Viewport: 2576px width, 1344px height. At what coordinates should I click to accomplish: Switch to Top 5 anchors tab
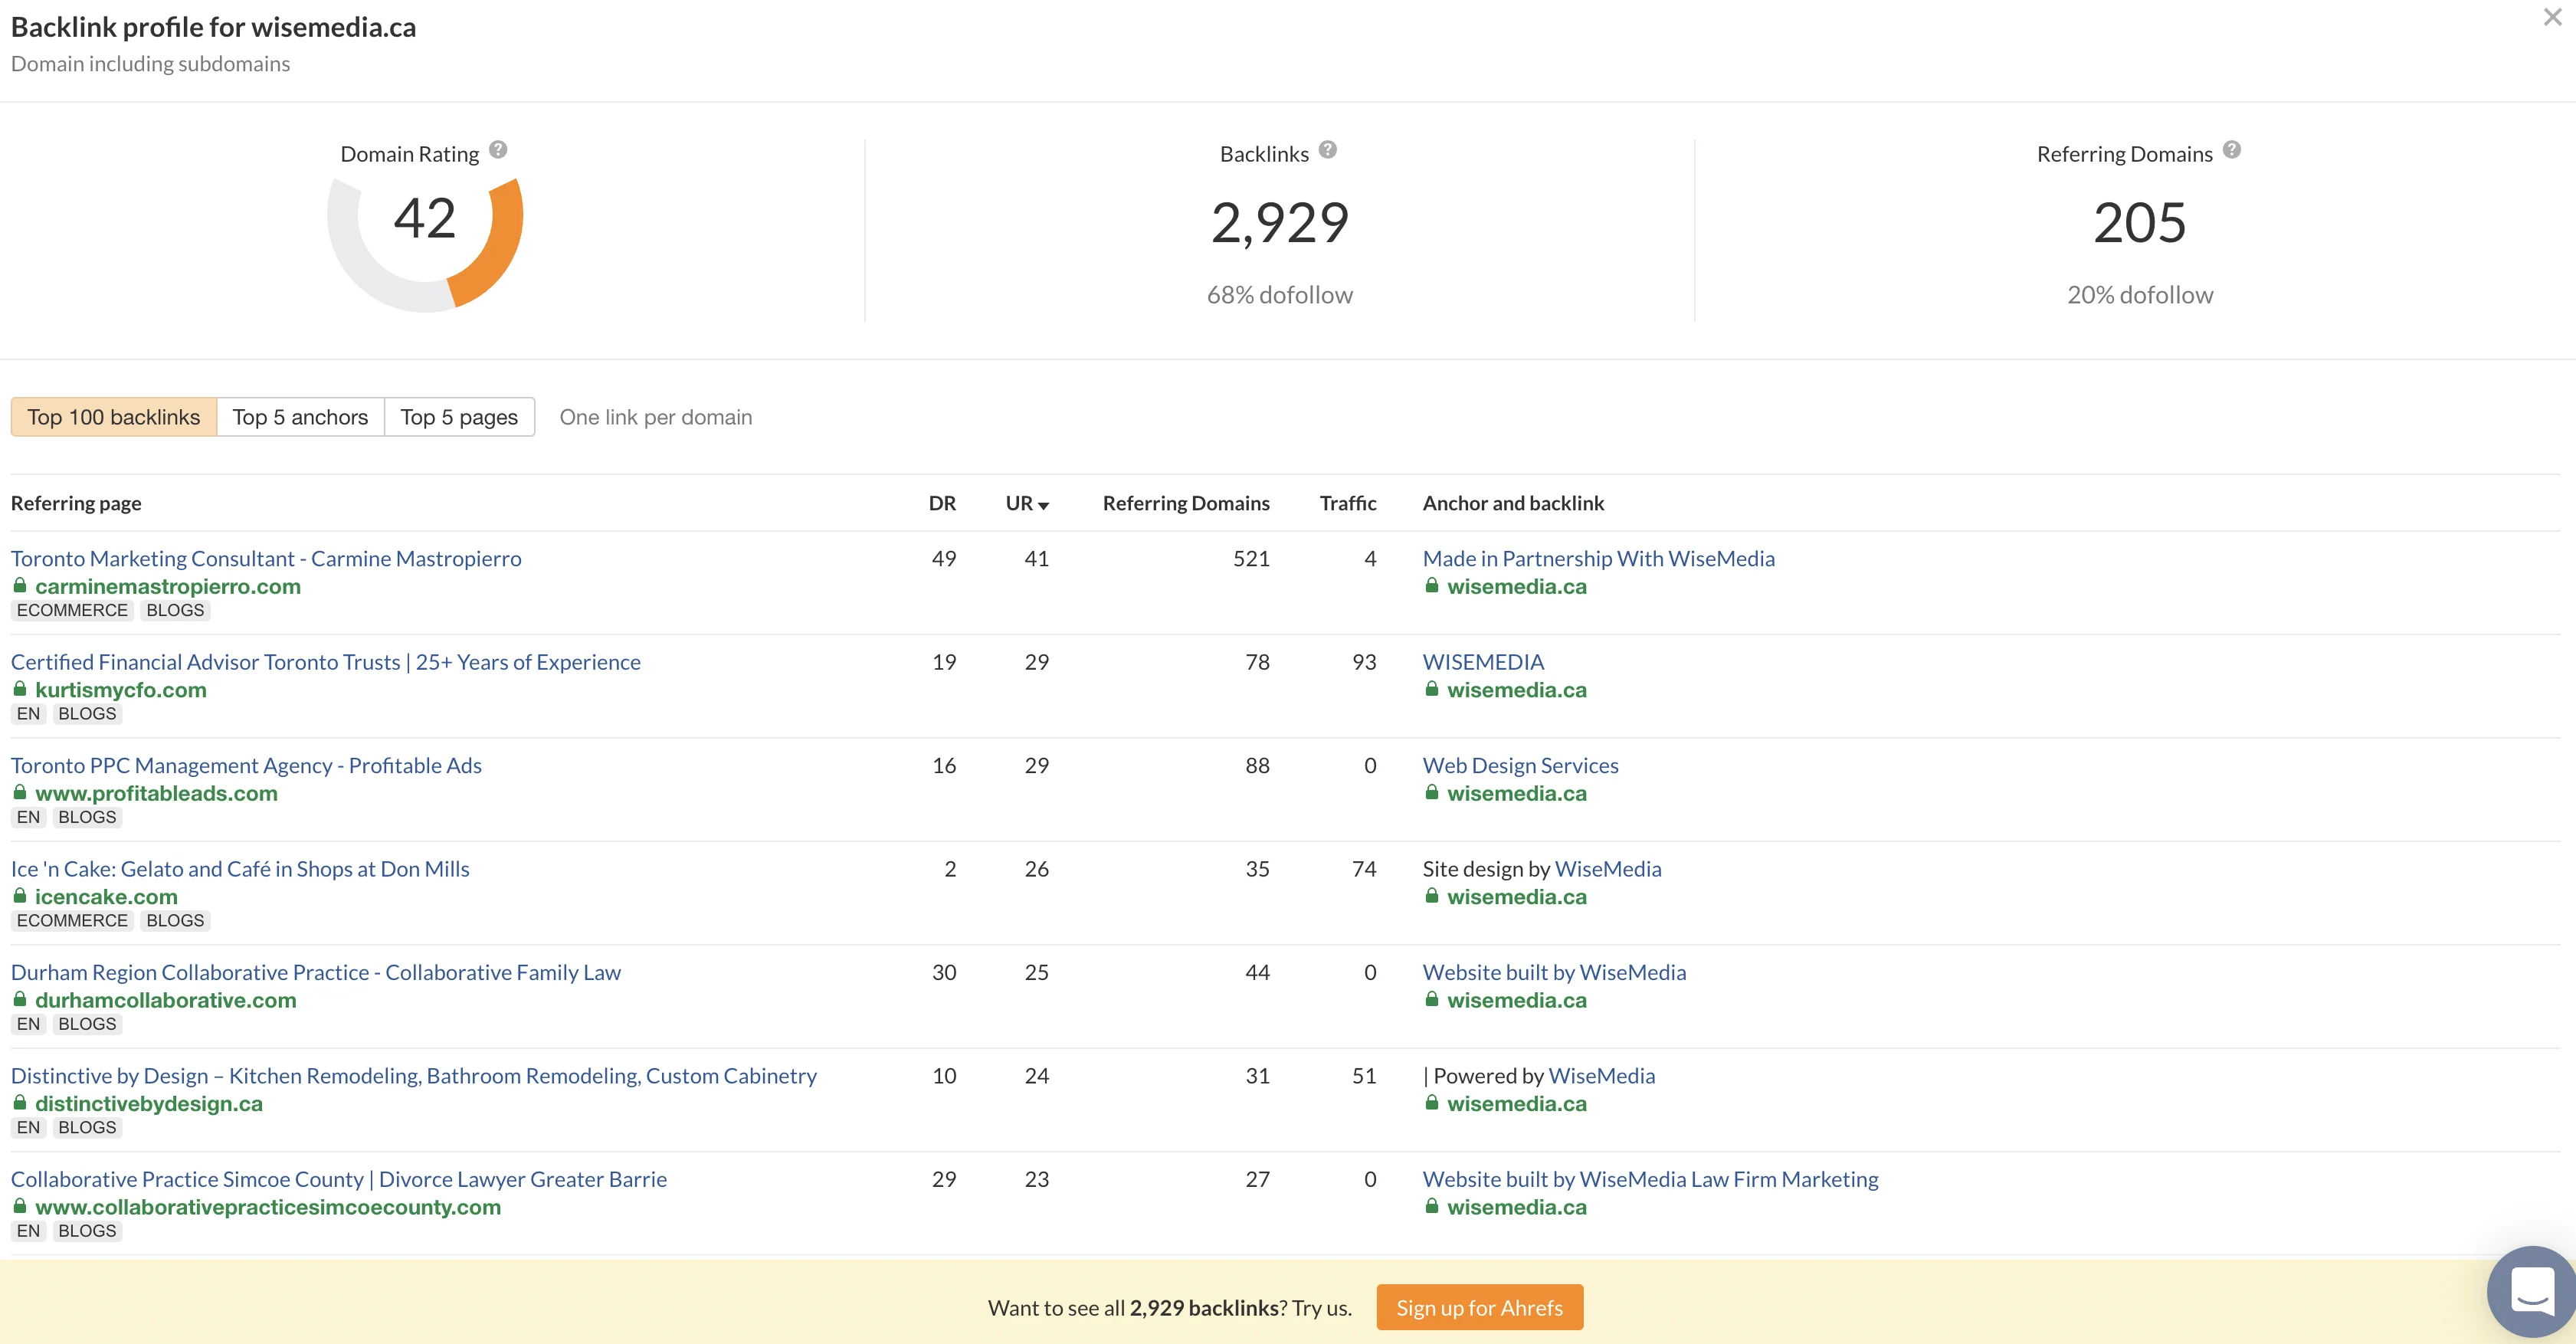pos(300,417)
